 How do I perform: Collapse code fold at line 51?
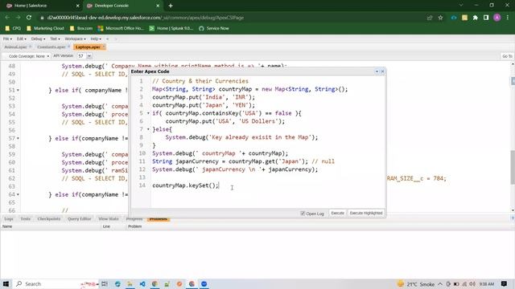point(18,90)
